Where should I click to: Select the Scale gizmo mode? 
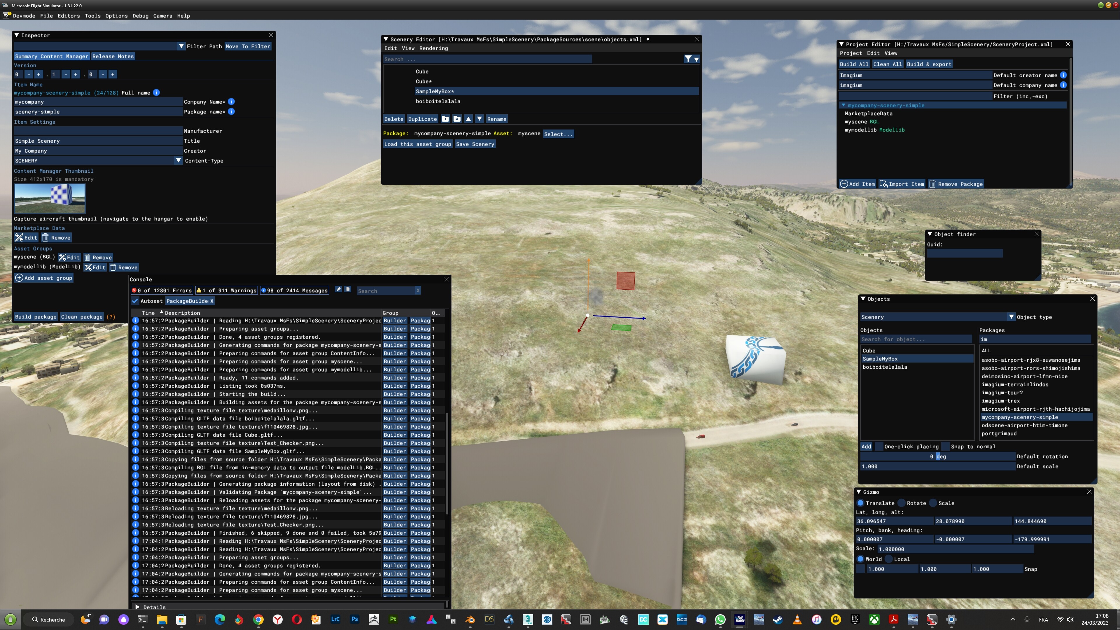click(933, 503)
